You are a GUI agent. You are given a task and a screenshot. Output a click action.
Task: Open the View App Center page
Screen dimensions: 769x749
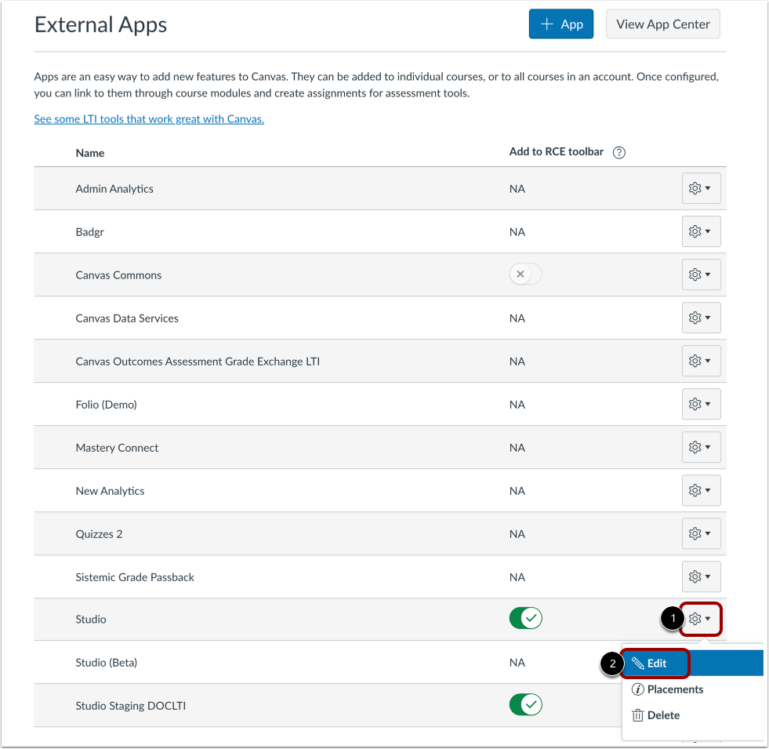[662, 24]
